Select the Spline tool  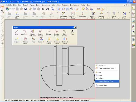pos(48,32)
